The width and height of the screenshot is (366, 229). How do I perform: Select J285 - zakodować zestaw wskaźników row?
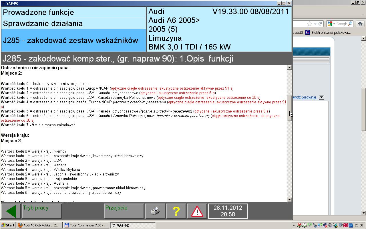pos(73,40)
